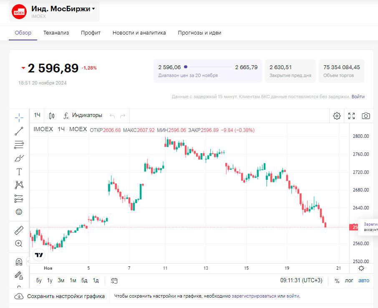Click Сохранить настройки графика button
The width and height of the screenshot is (378, 308).
[x=60, y=296]
